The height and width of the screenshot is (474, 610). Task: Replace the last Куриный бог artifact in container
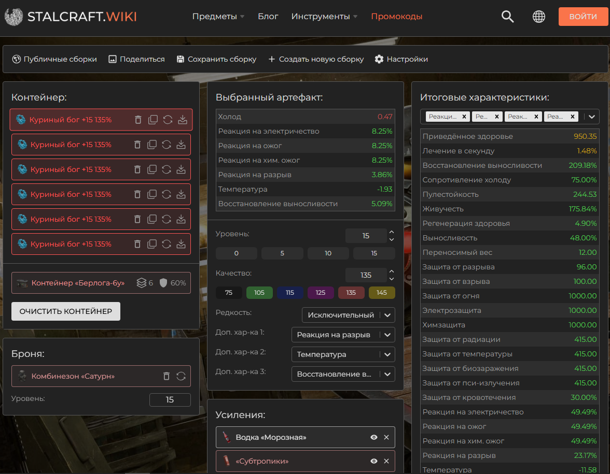(167, 244)
